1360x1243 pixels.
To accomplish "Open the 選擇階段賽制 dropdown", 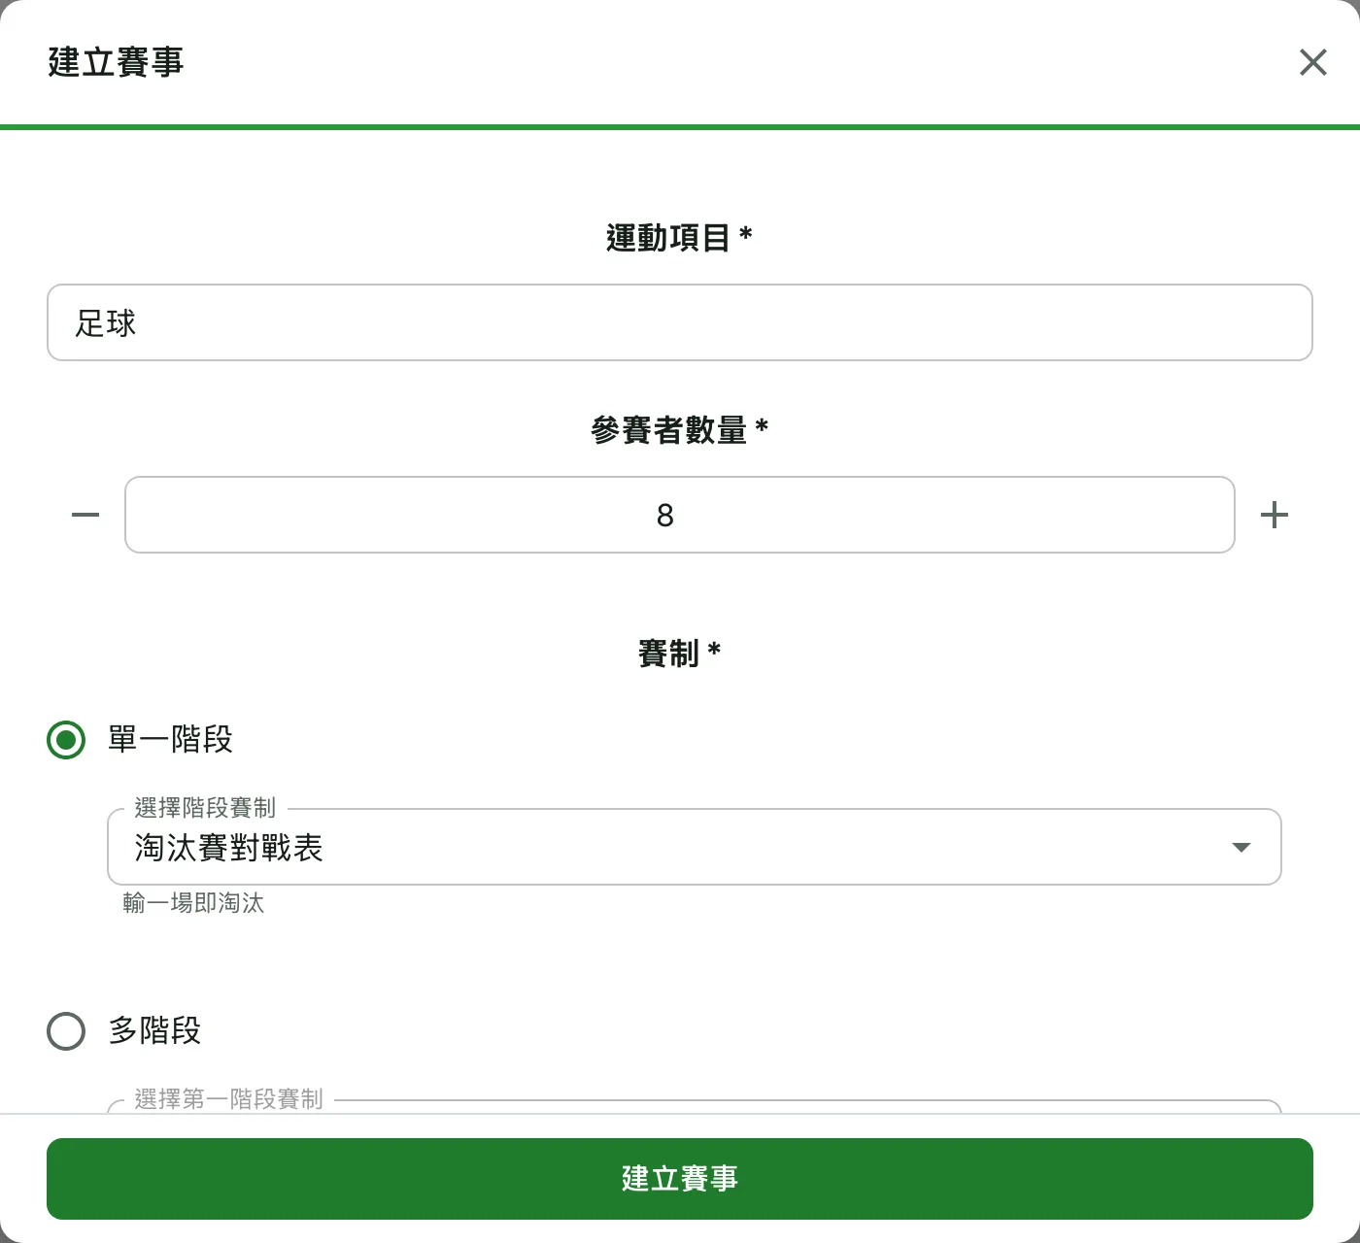I will pyautogui.click(x=695, y=847).
